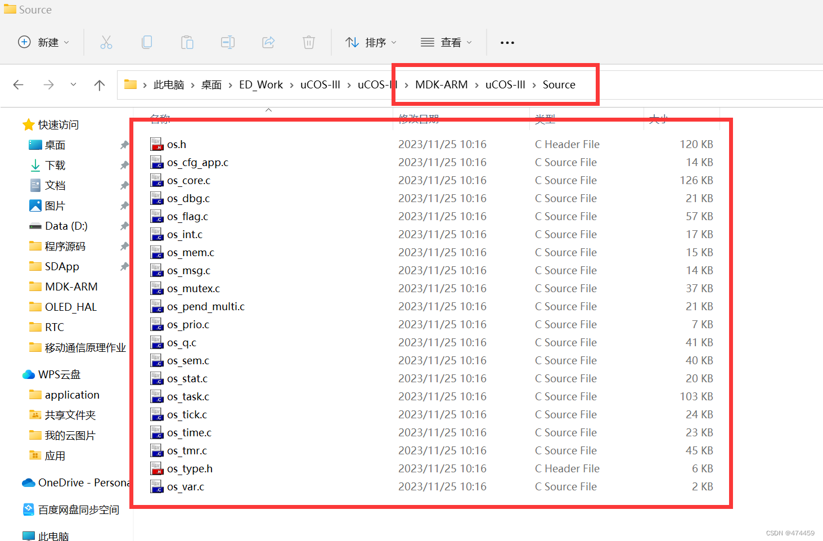Click MDK-ARM in the breadcrumb path

(442, 85)
